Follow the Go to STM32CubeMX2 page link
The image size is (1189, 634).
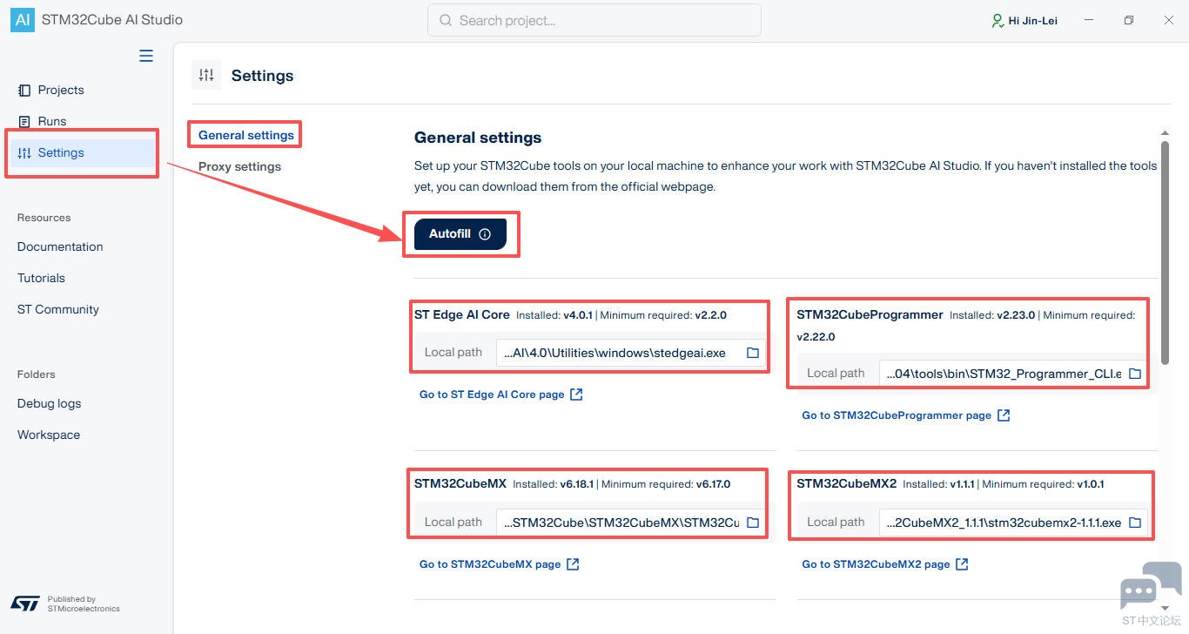pyautogui.click(x=885, y=564)
